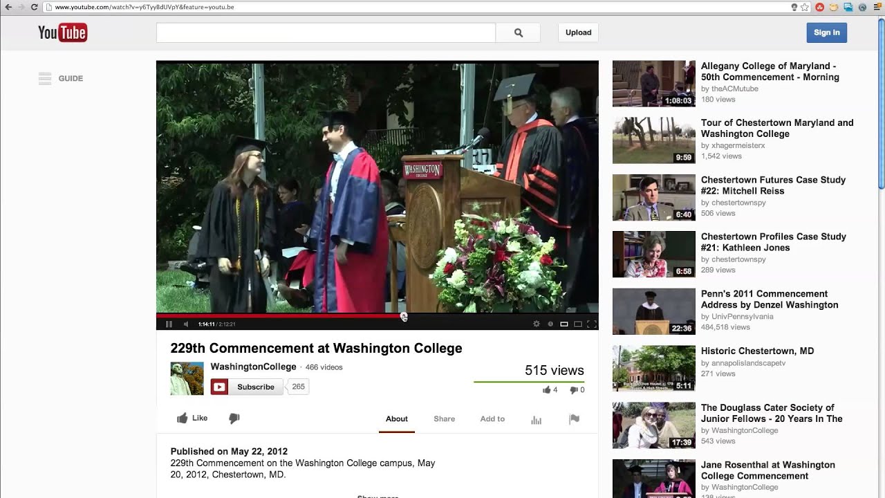Open Douglass Cater Society video
This screenshot has width=885, height=498.
click(x=772, y=413)
